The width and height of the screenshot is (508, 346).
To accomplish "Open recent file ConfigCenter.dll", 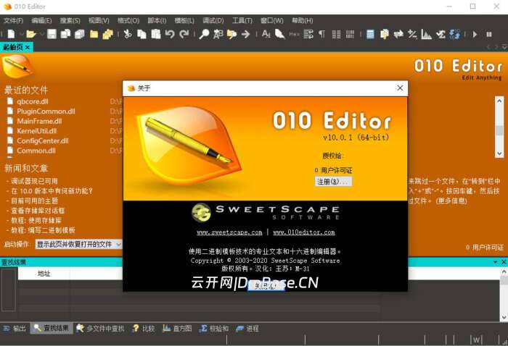I will pos(42,141).
